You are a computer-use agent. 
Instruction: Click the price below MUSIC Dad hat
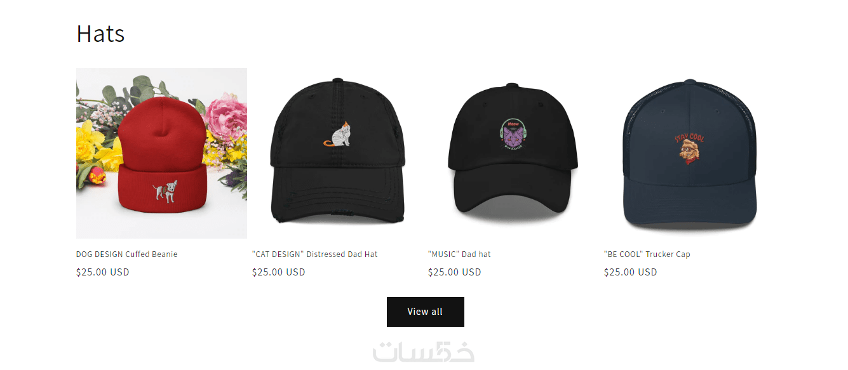pyautogui.click(x=455, y=272)
